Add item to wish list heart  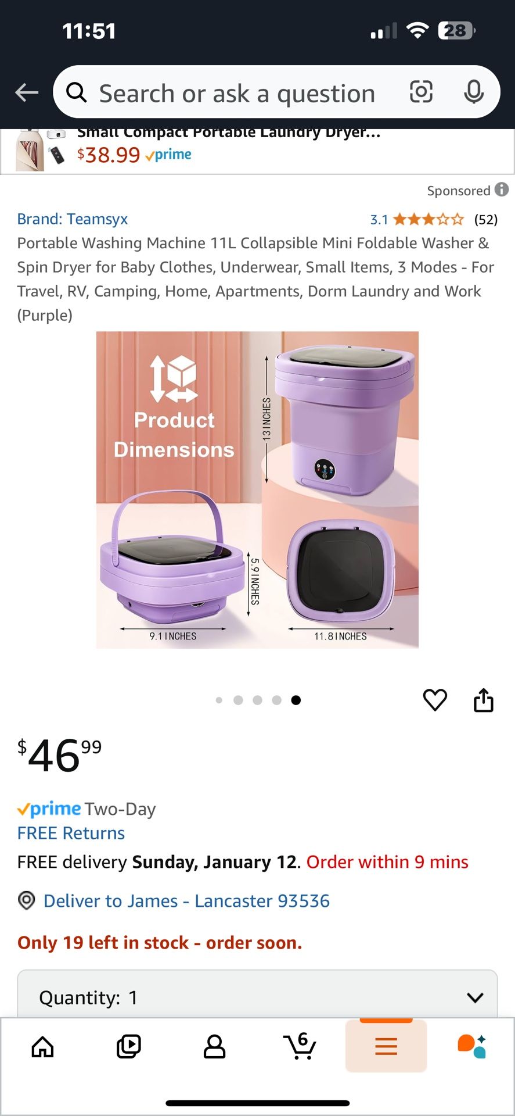(x=435, y=700)
